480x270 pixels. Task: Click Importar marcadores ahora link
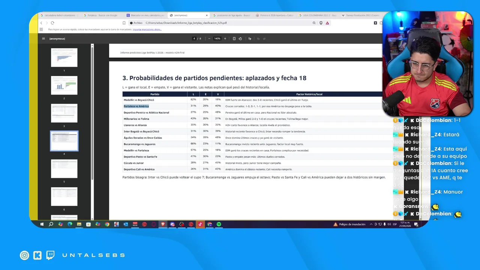click(x=147, y=29)
